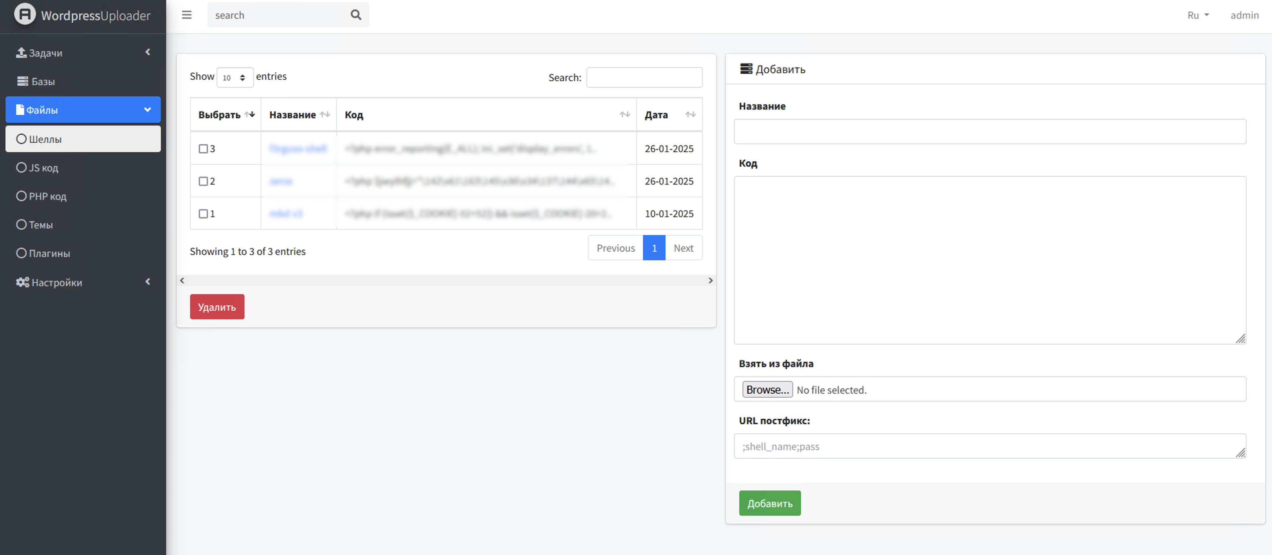Open the PHP код submenu item
Screen dimensions: 1272x555
click(x=83, y=196)
